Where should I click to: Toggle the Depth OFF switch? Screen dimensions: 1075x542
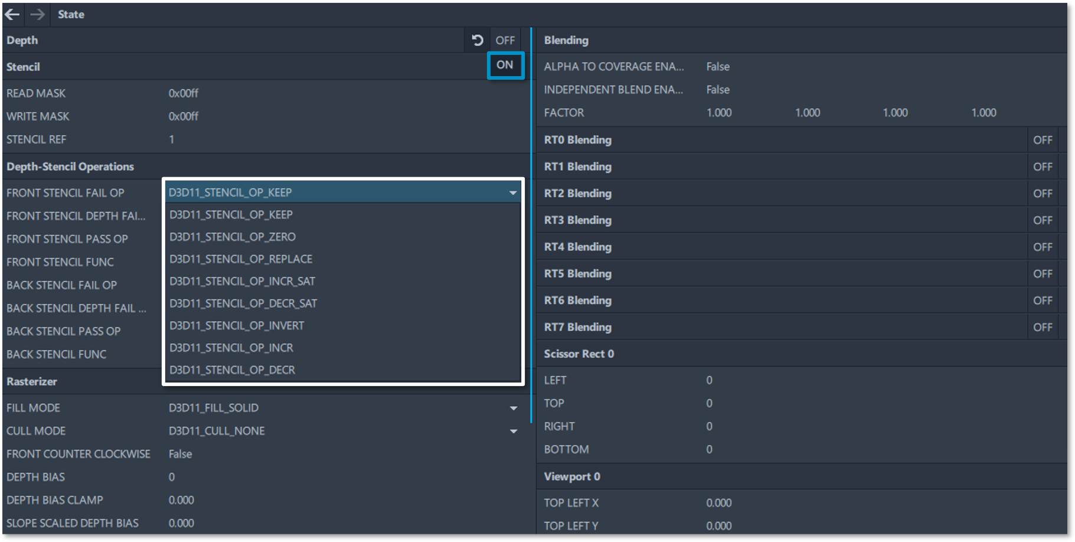[x=505, y=40]
